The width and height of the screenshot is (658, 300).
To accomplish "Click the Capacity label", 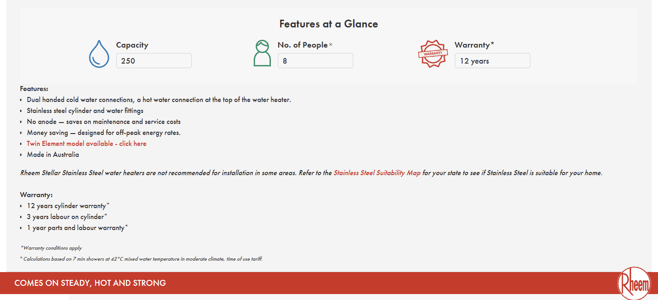I will [132, 45].
